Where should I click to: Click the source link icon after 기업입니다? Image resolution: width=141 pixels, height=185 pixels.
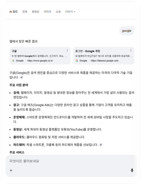click(21, 77)
